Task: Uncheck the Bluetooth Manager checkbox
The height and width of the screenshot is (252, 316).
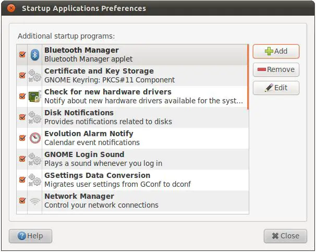Action: tap(22, 54)
